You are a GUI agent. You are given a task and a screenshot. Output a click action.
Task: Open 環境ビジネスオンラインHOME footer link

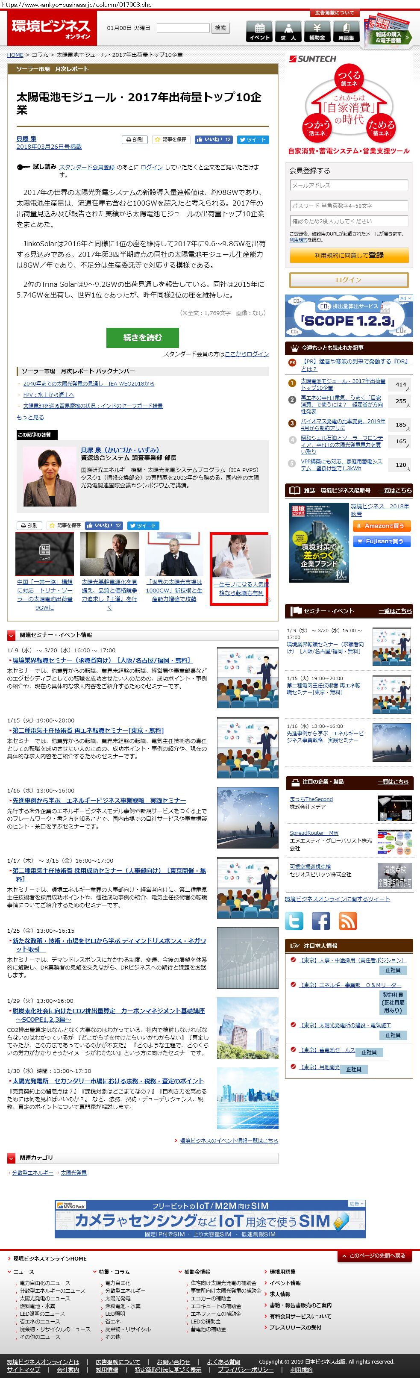tap(49, 1258)
